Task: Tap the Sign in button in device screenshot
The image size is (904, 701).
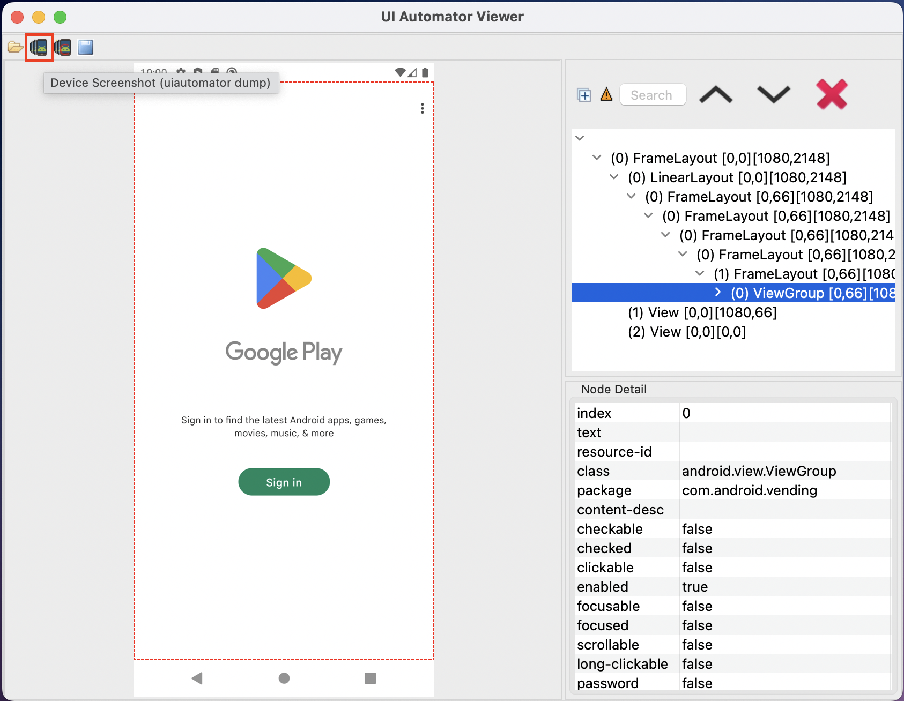Action: coord(284,482)
